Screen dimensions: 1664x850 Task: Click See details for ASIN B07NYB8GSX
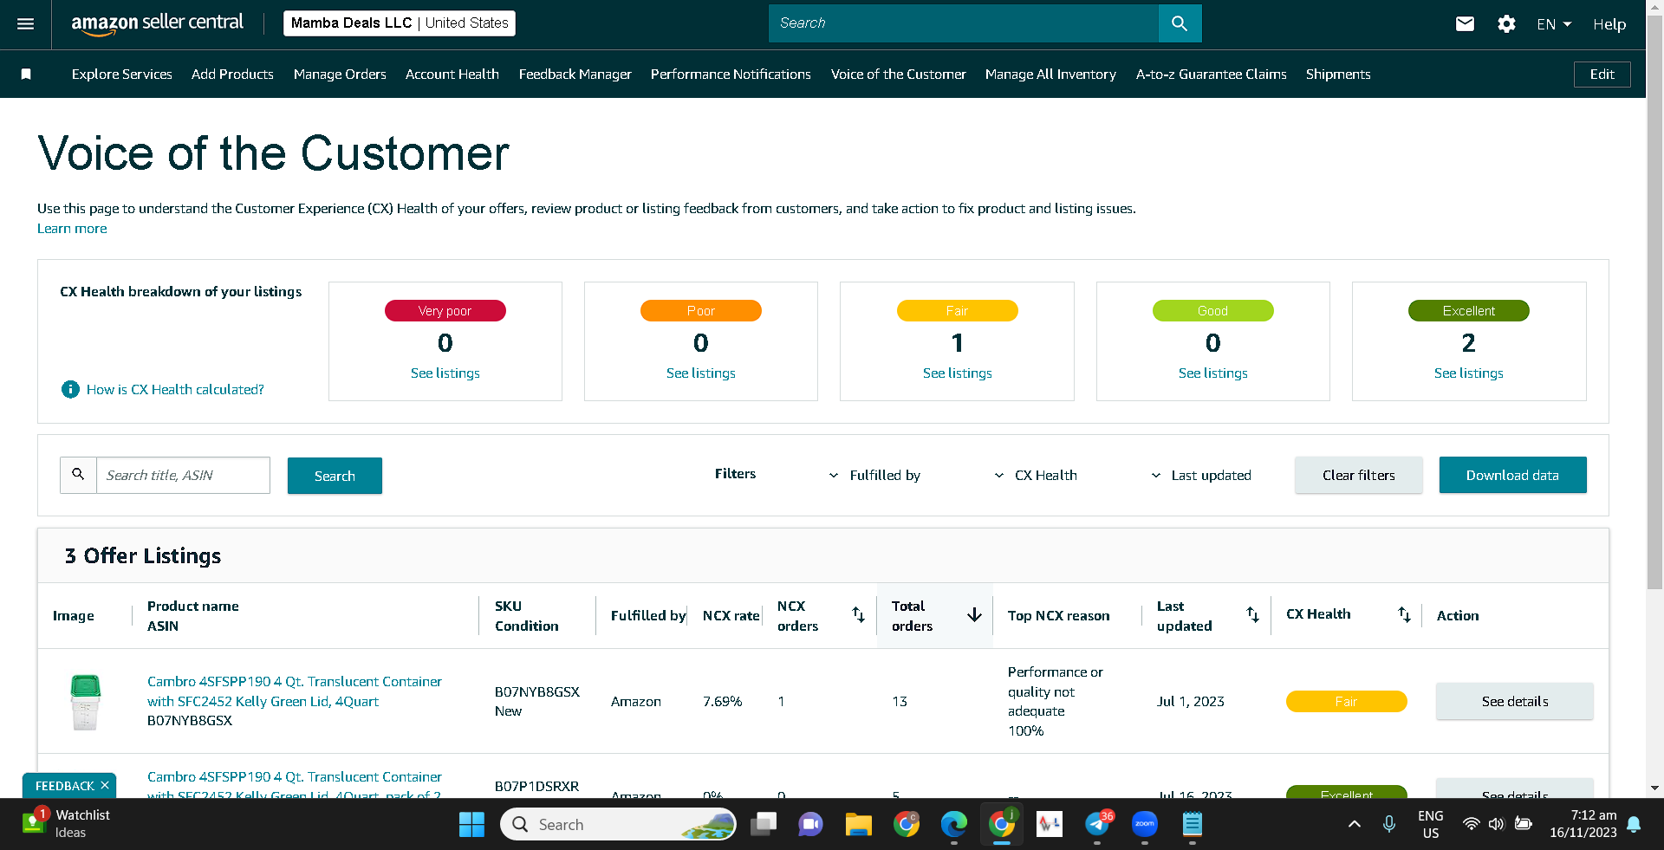click(x=1515, y=701)
